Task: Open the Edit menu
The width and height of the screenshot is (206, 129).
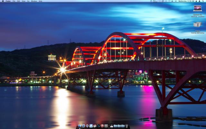Action: pos(18,1)
